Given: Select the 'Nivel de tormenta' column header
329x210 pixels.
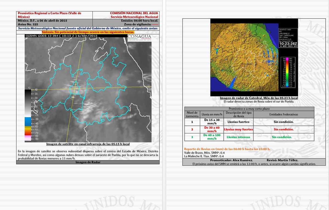Looking at the screenshot, I should pos(192,114).
